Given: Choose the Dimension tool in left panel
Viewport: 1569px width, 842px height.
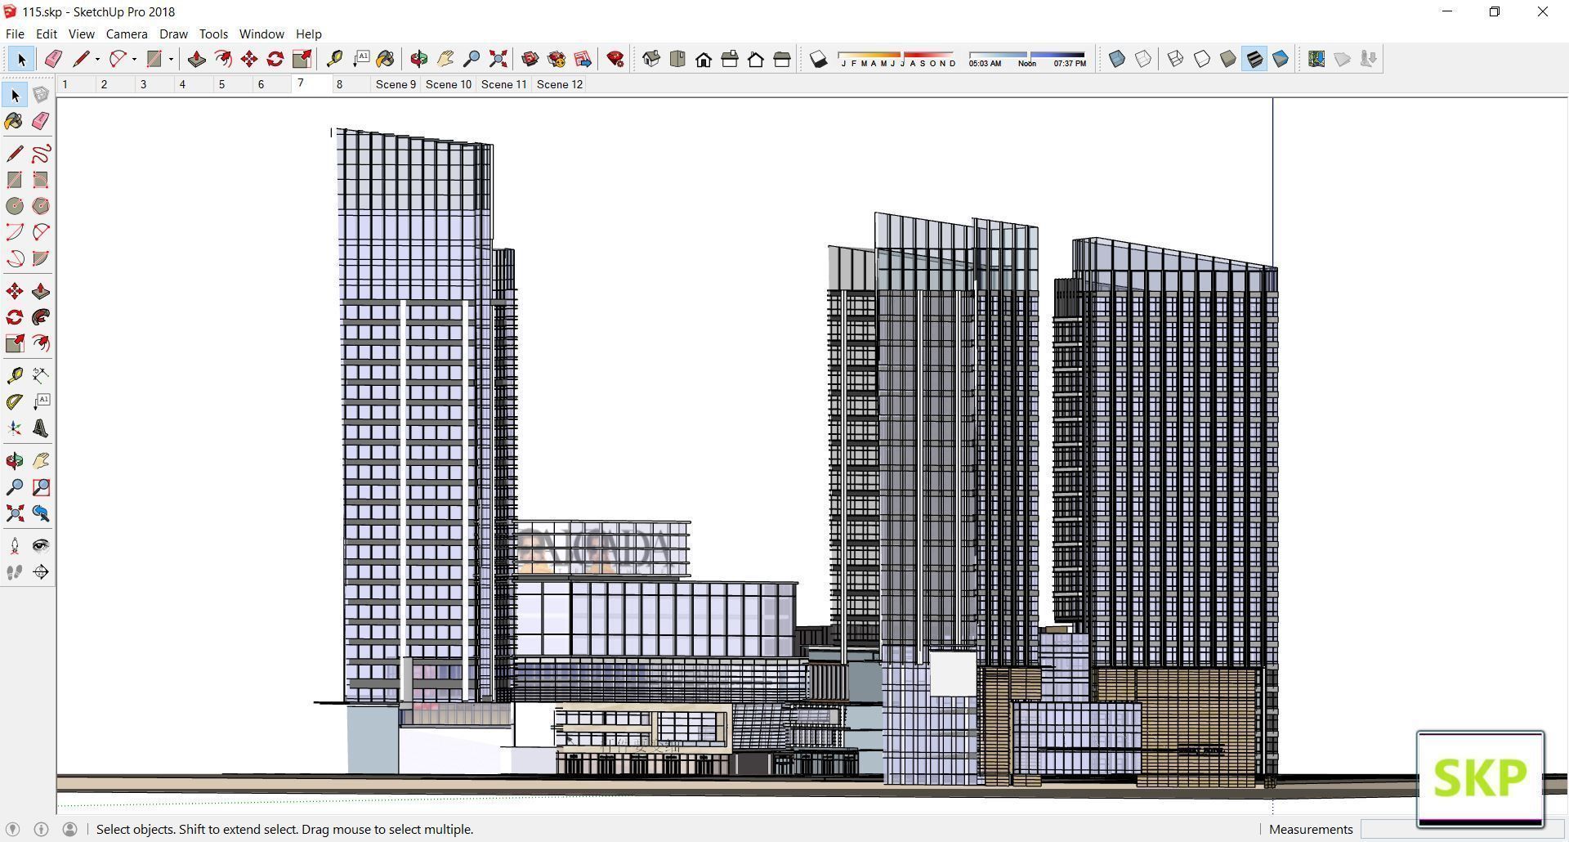Looking at the screenshot, I should tap(41, 375).
